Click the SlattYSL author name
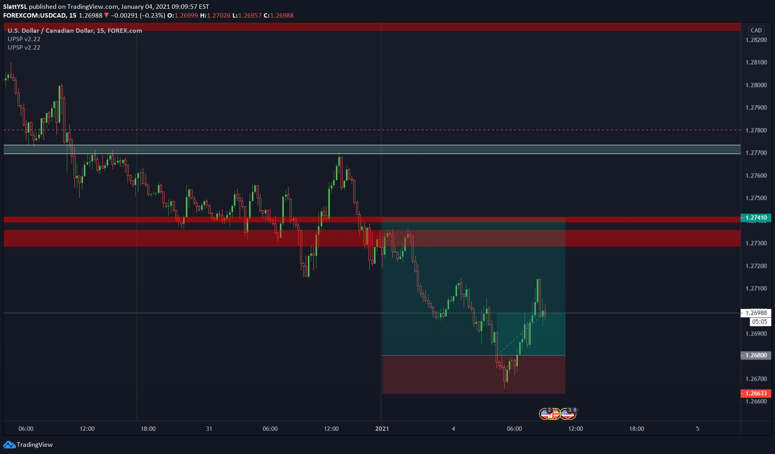Screen dimensions: 775x454 pyautogui.click(x=15, y=6)
